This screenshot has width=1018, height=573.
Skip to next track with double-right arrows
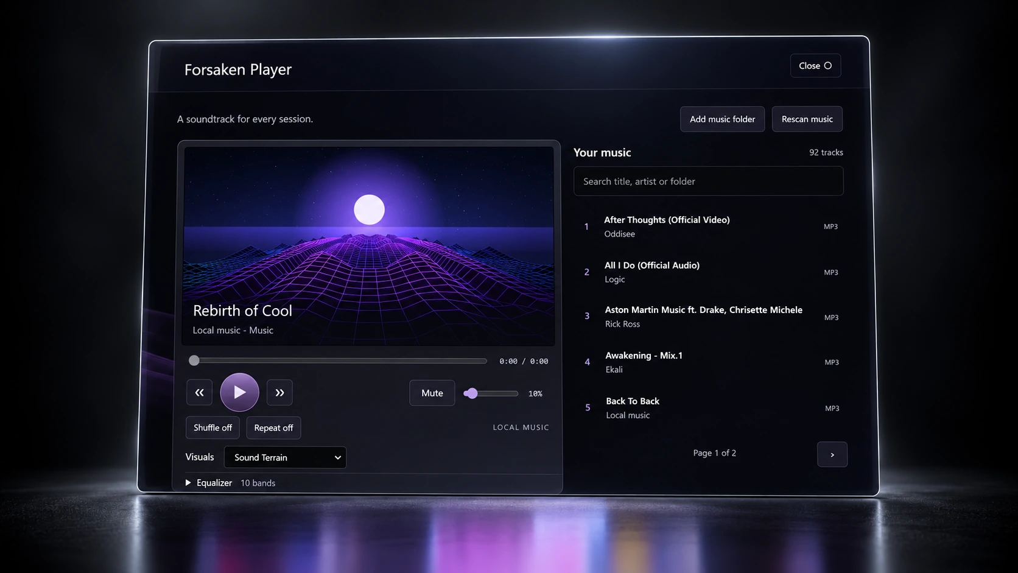[279, 393]
